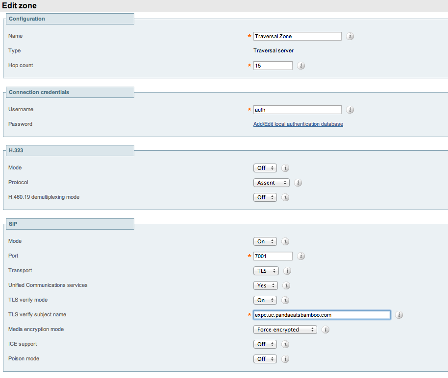Viewport: 448px width, 378px height.
Task: Open the info tooltip for Name field
Action: [x=350, y=36]
